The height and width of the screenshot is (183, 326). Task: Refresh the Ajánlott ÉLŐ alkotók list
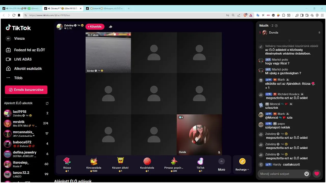47,103
